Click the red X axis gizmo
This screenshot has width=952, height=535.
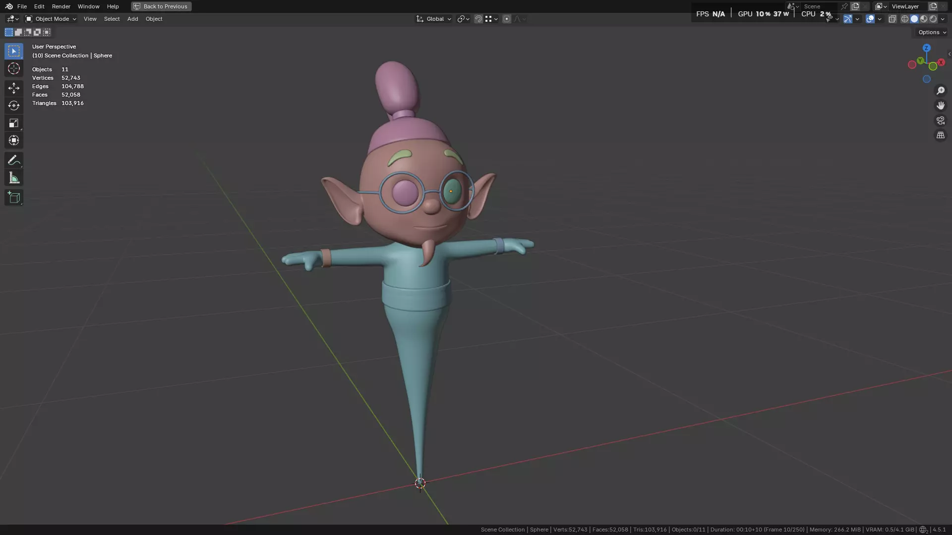tap(941, 62)
